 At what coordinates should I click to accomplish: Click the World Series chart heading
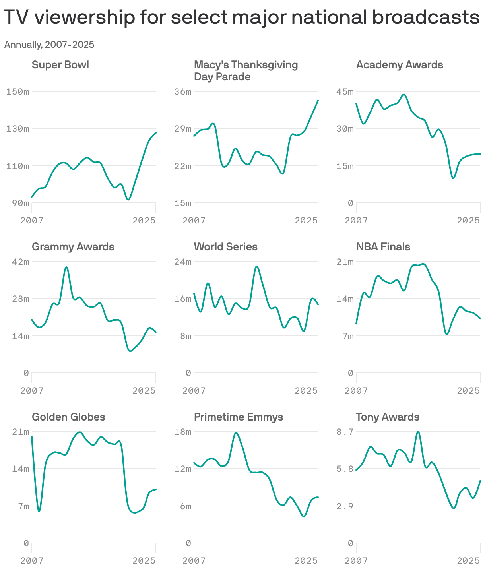pyautogui.click(x=226, y=247)
